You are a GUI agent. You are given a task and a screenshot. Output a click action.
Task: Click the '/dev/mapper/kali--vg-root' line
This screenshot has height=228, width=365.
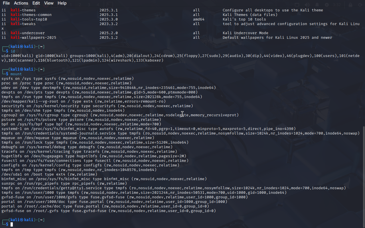tap(84, 101)
